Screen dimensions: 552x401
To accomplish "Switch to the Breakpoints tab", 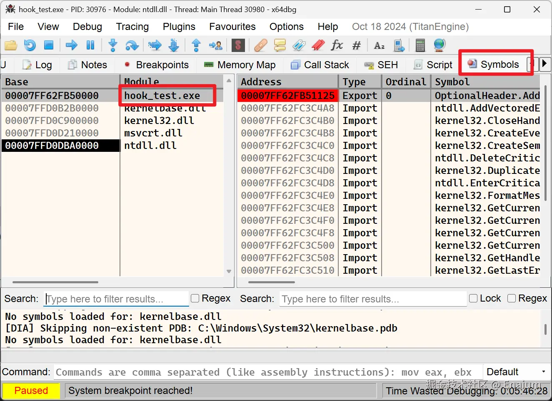I will click(x=157, y=65).
